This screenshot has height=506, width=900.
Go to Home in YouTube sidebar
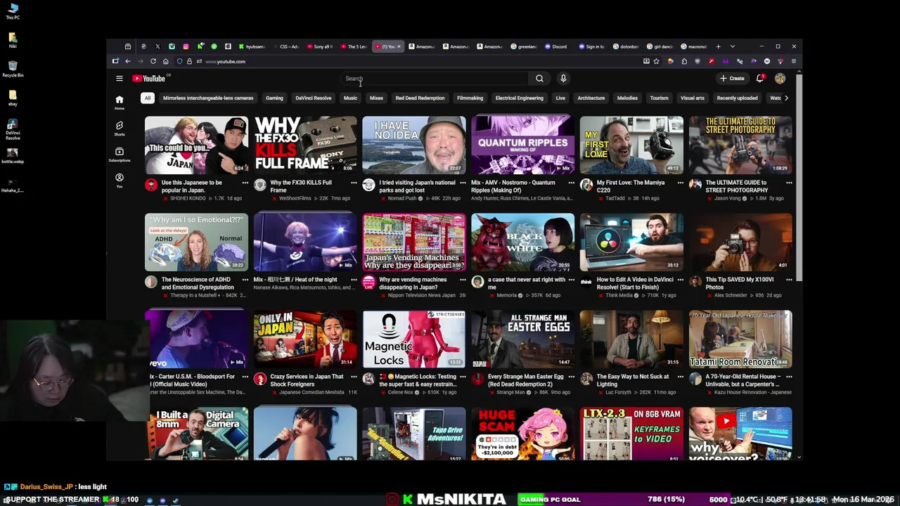[x=120, y=102]
